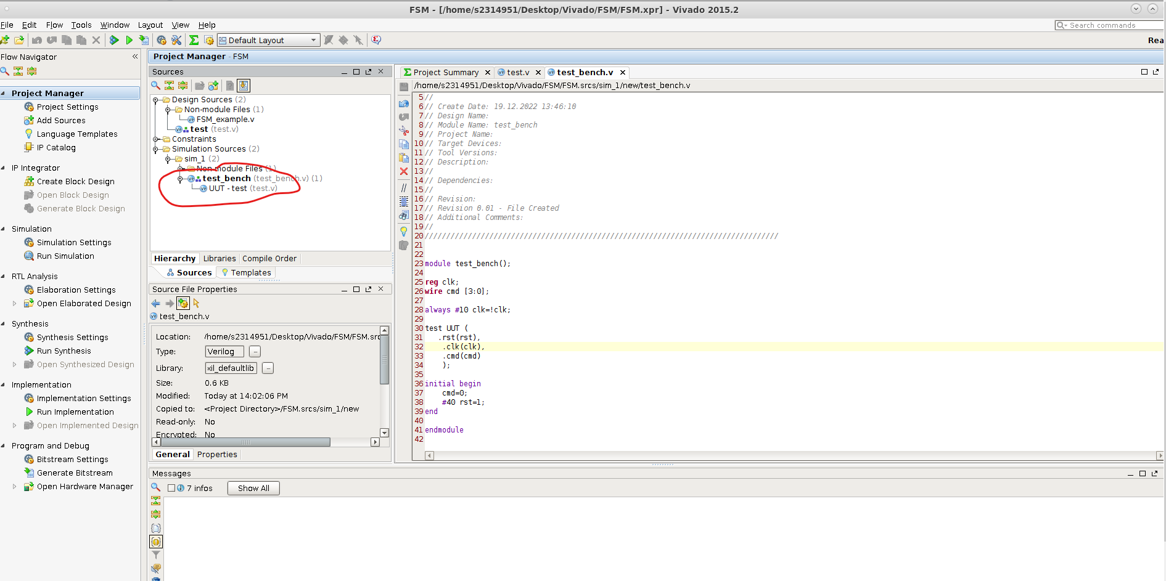Open the Tools menu
This screenshot has width=1166, height=581.
[x=81, y=25]
